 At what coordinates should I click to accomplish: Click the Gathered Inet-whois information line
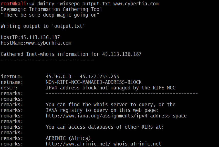tap(71, 54)
